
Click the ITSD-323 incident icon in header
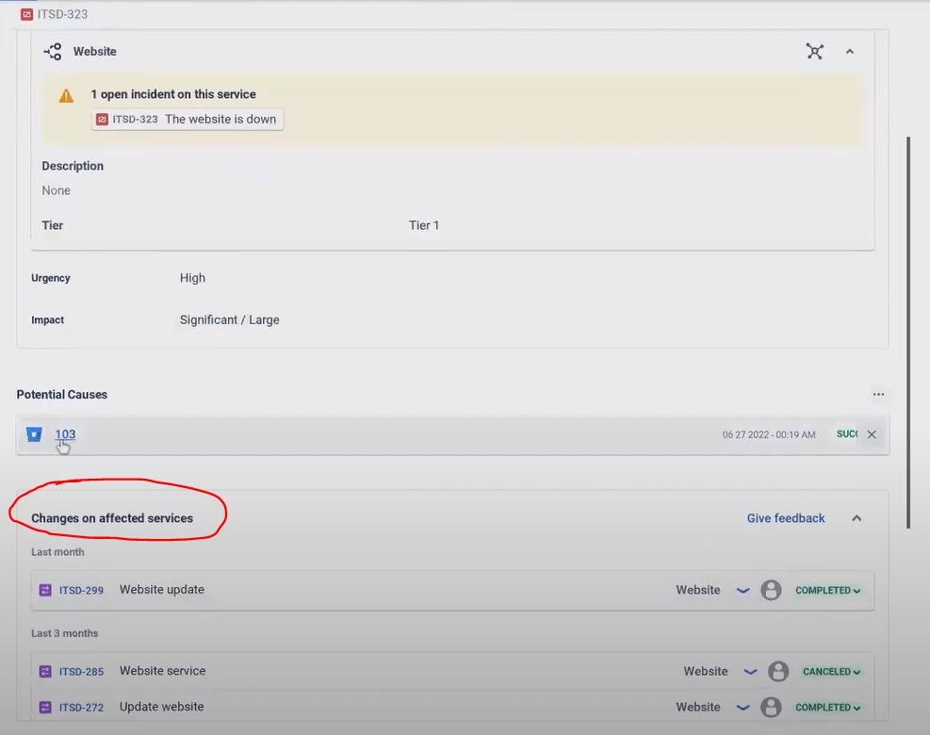[26, 14]
